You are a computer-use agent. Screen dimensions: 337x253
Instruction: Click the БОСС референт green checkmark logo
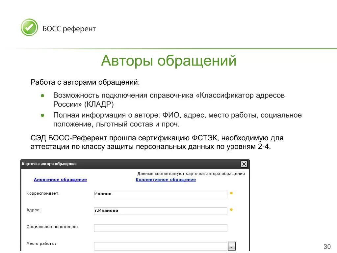(29, 27)
